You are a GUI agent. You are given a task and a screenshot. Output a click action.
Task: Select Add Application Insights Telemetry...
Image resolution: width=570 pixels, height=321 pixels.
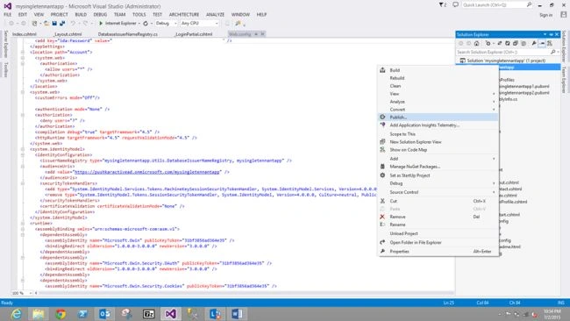pos(438,125)
